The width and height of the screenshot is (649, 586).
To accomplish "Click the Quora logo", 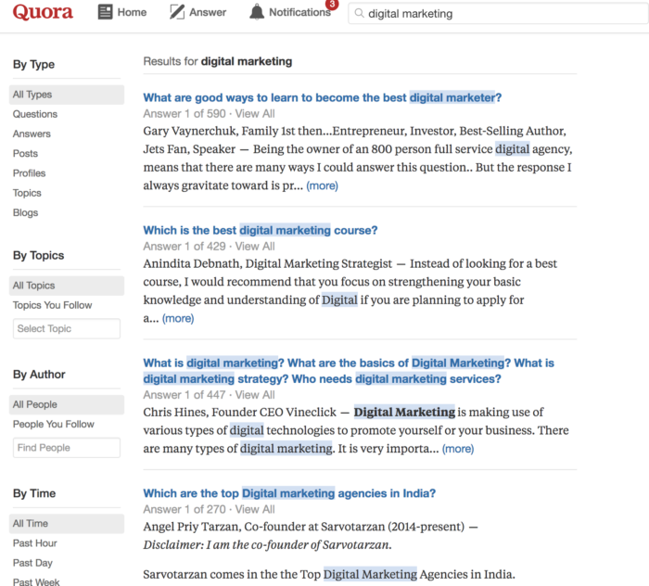I will click(x=43, y=12).
